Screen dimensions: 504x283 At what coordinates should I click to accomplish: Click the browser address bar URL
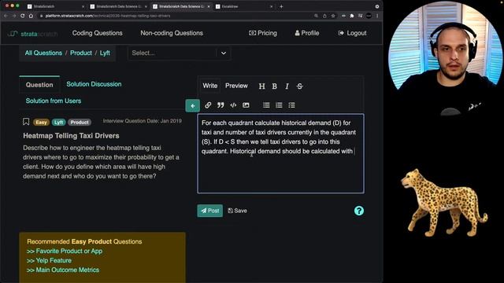tap(108, 16)
